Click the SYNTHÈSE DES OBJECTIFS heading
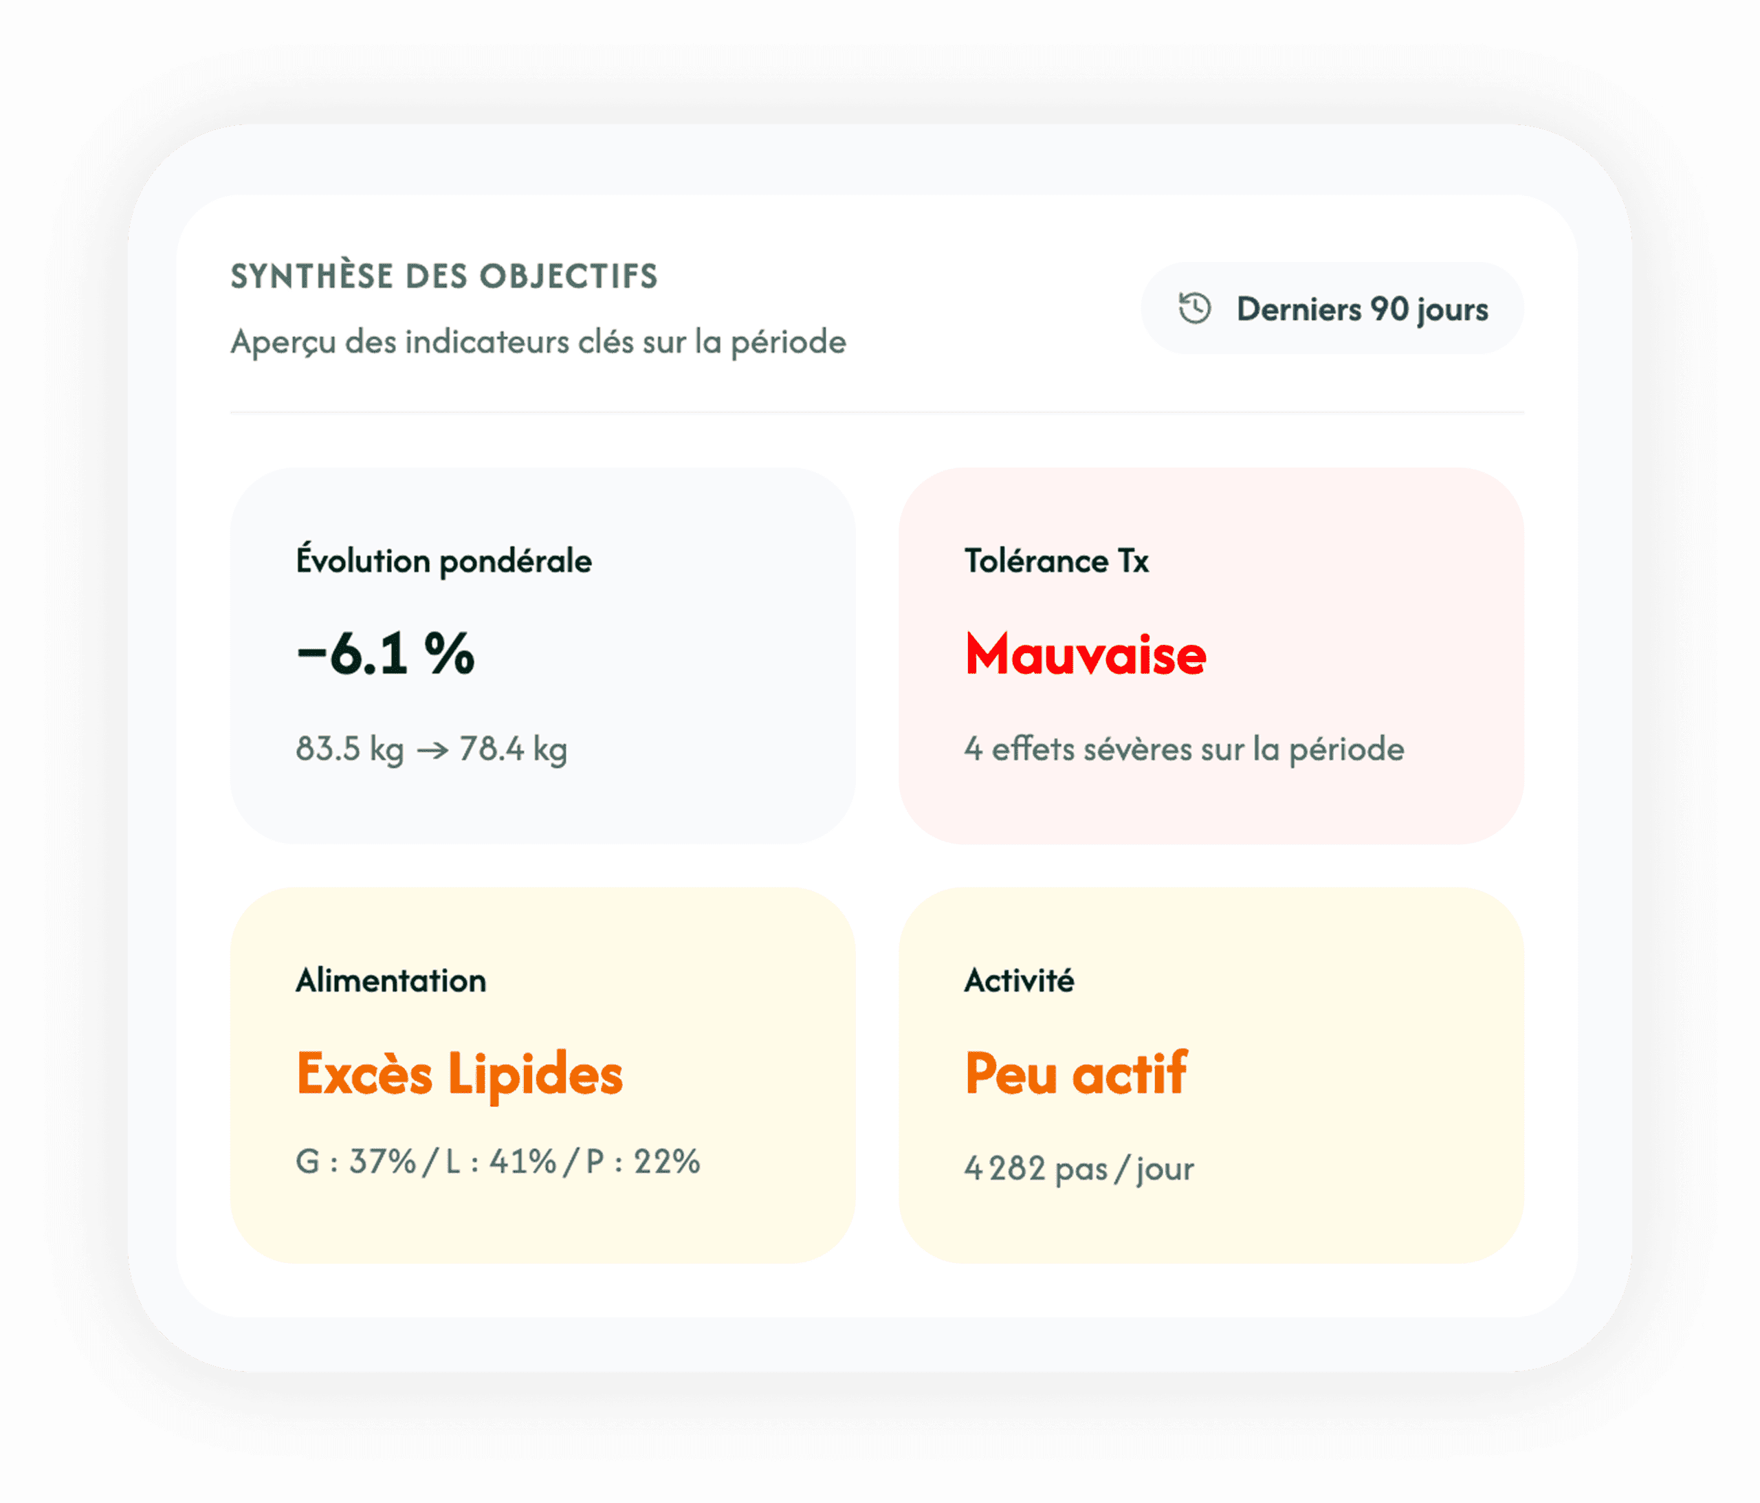Viewport: 1760px width, 1503px height. (x=444, y=276)
